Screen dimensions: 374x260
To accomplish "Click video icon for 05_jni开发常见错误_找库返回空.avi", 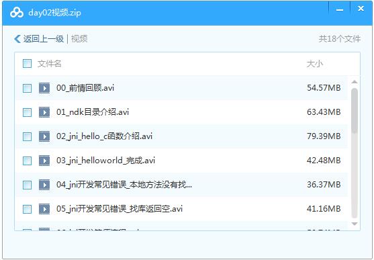I will tap(44, 209).
